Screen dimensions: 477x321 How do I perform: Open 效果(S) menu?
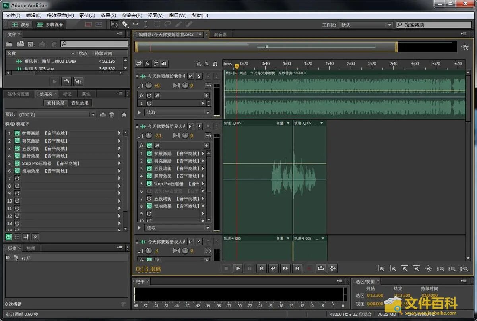[108, 15]
